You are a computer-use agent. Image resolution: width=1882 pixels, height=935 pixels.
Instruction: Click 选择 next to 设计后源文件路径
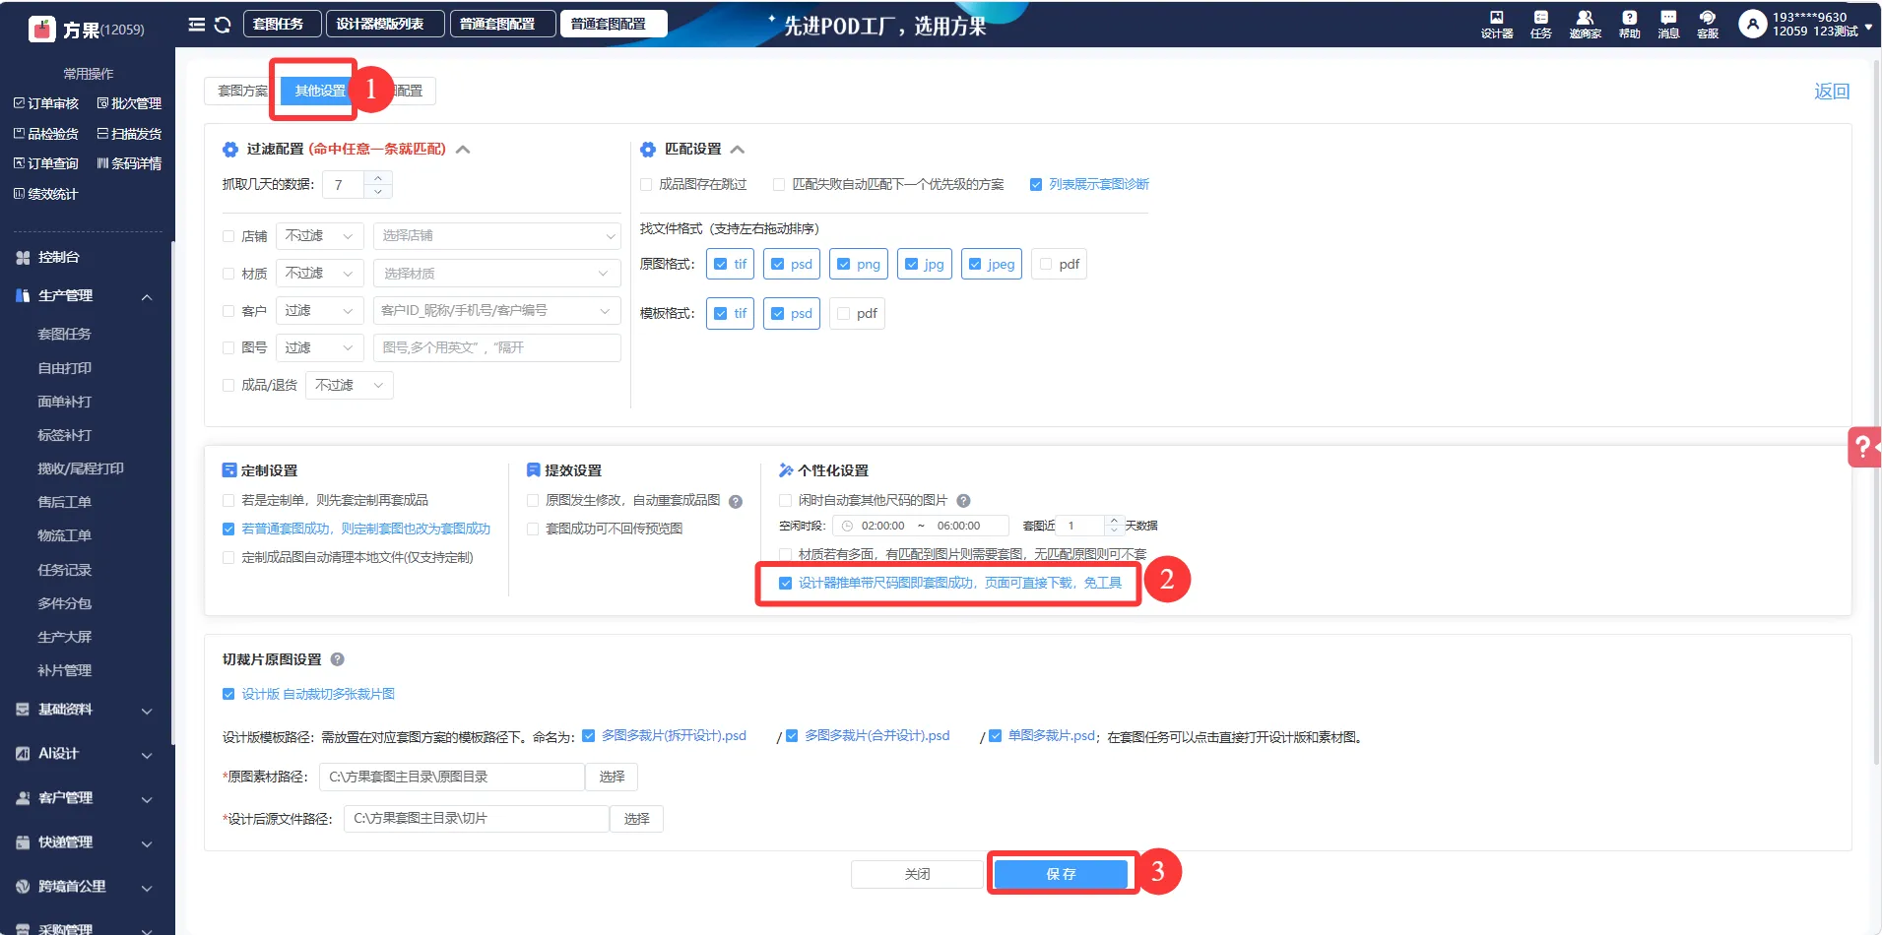[636, 819]
